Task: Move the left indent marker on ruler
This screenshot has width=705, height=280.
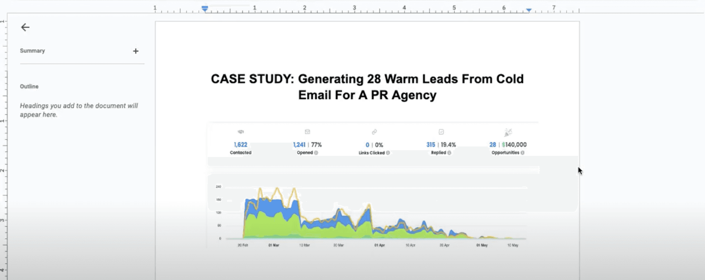Action: tap(205, 9)
